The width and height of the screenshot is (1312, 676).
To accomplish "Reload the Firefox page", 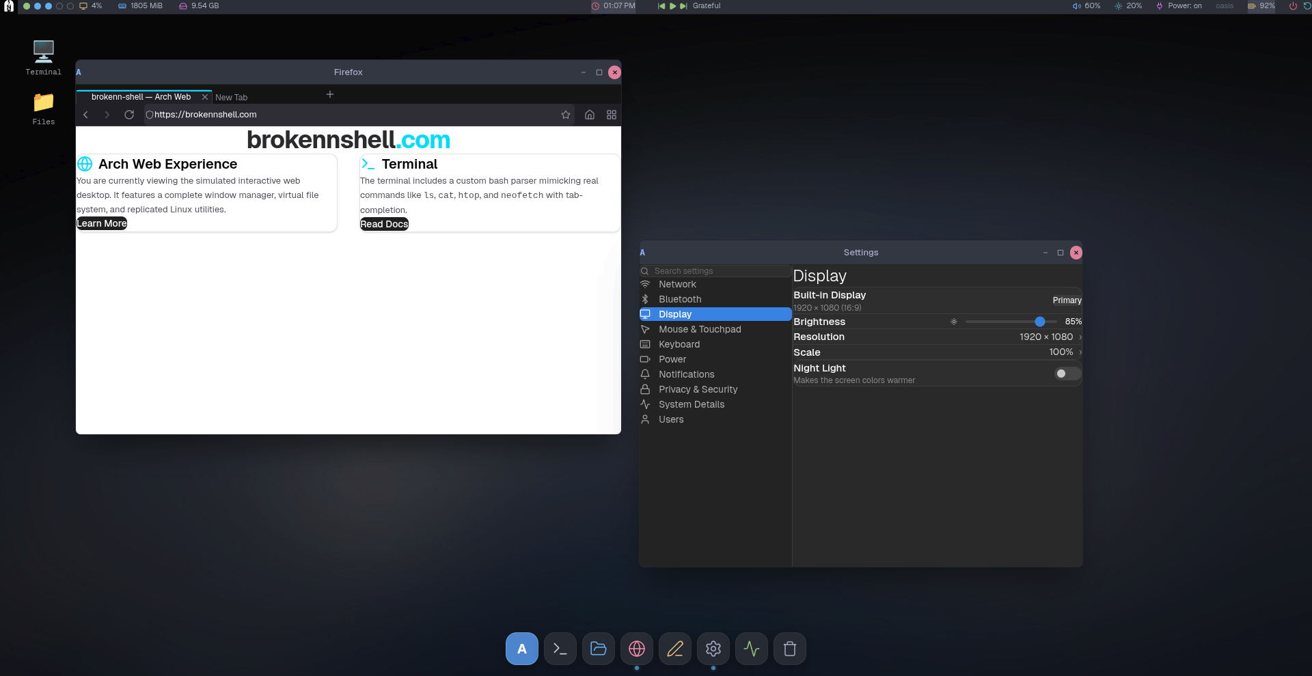I will 129,115.
